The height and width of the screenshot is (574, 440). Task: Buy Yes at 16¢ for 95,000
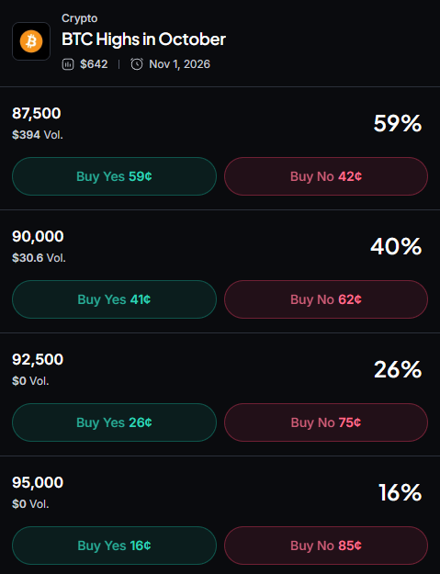click(114, 546)
